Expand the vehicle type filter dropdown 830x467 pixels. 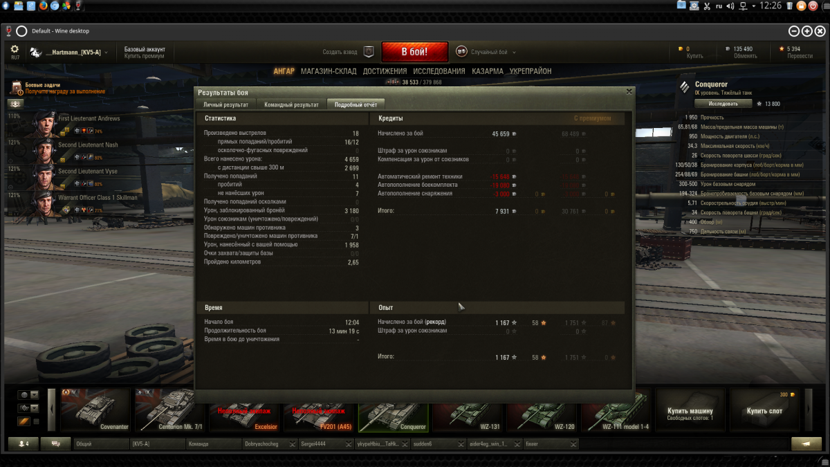[x=34, y=408]
